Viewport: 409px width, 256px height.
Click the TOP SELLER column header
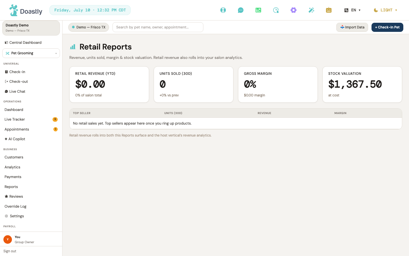82,113
